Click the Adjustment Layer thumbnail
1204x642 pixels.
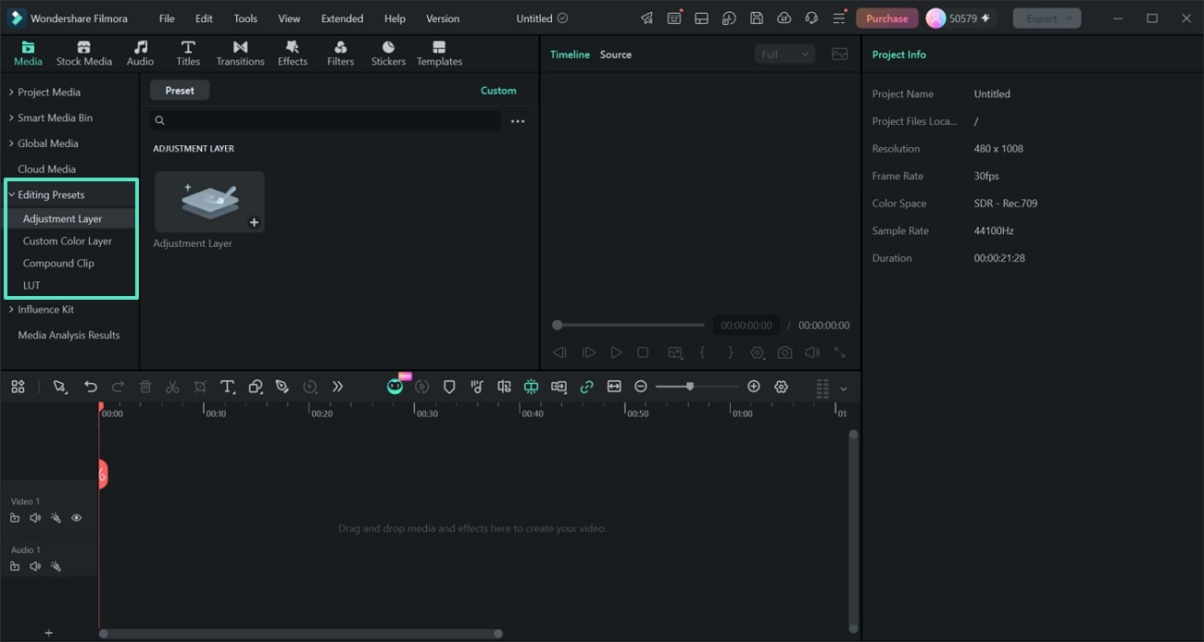pos(209,202)
